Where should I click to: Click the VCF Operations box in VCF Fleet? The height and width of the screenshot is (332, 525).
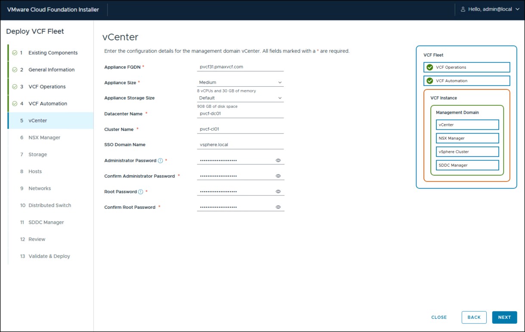pyautogui.click(x=467, y=67)
